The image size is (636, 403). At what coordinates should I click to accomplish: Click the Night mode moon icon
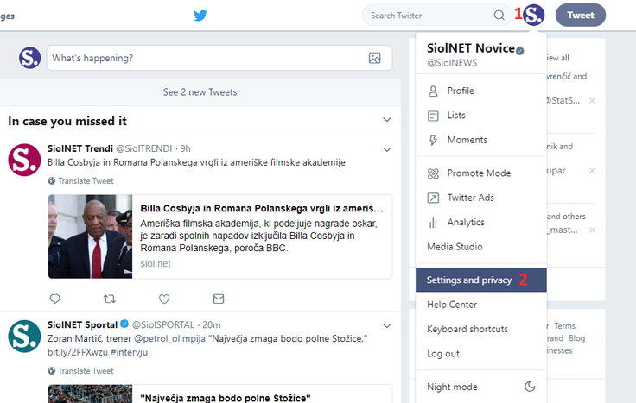click(530, 387)
